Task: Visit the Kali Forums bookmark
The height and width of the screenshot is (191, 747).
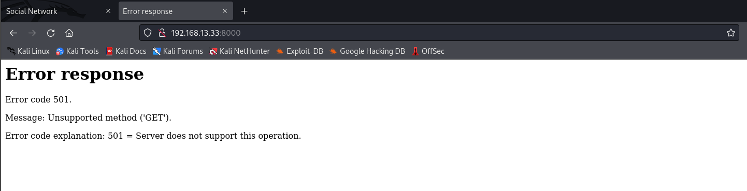Action: point(178,51)
